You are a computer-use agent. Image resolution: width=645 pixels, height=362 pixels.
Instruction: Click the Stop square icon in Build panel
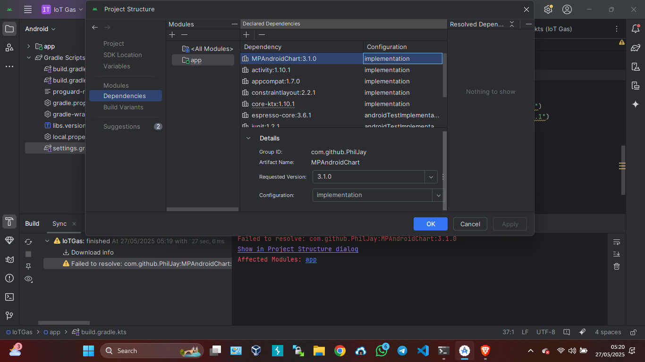(28, 254)
